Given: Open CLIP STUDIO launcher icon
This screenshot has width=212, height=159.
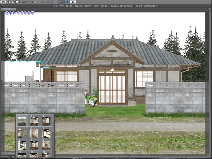Looking at the screenshot, I should pos(3,2).
